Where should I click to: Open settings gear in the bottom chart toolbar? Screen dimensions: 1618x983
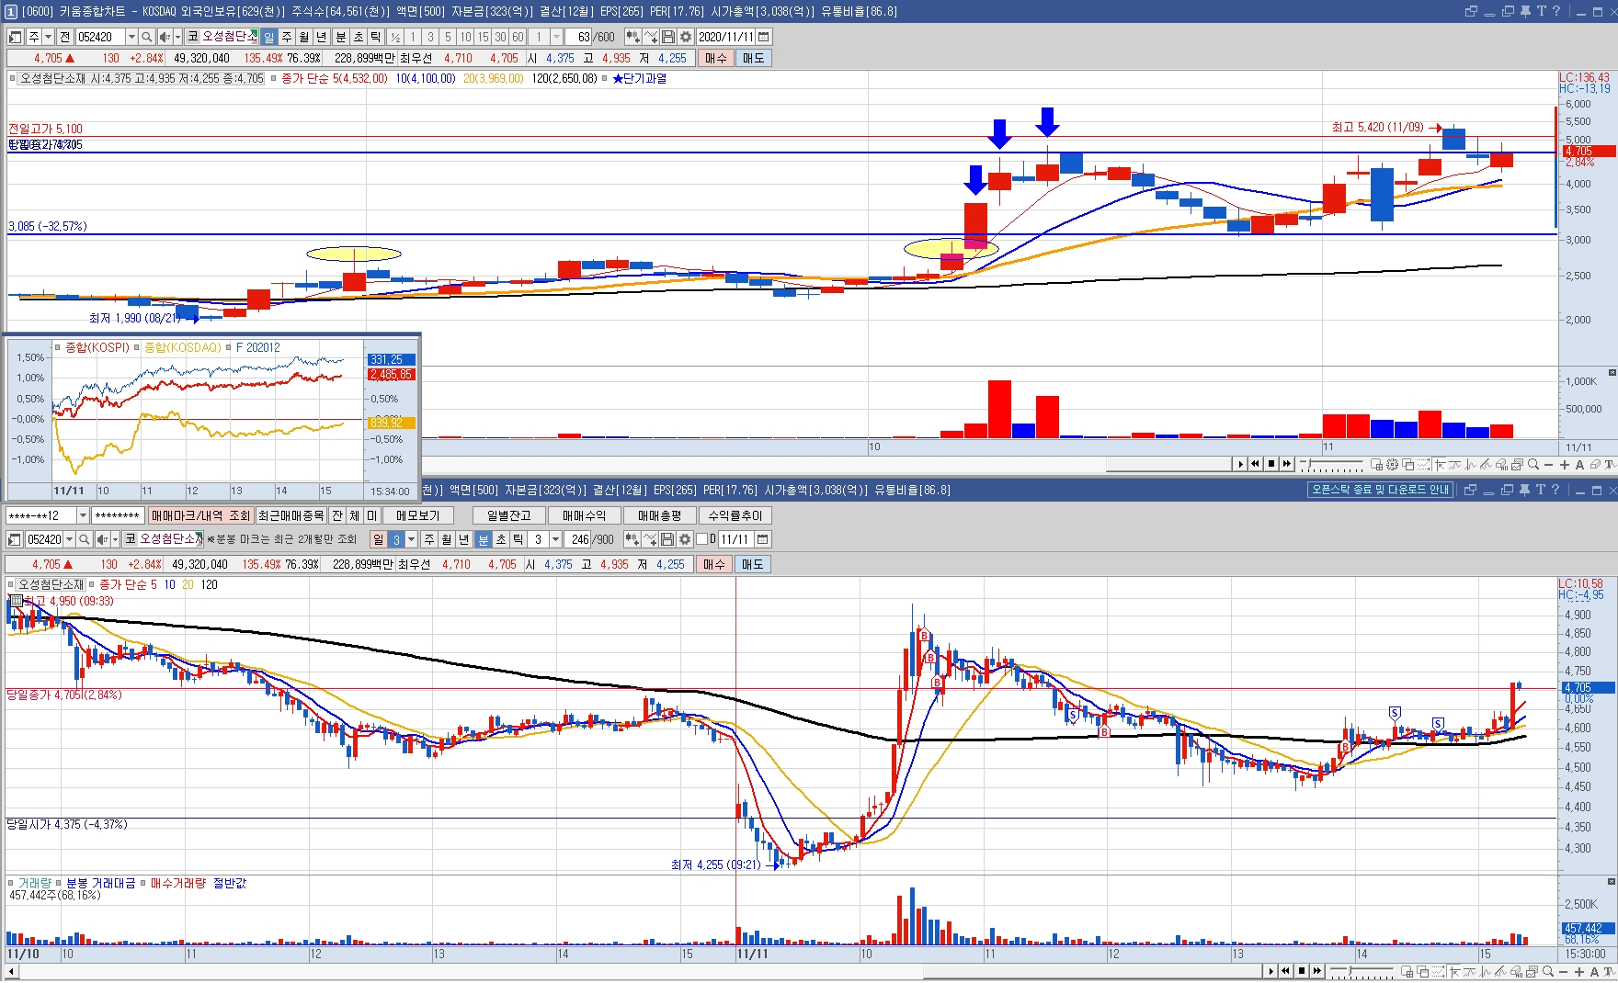point(684,539)
